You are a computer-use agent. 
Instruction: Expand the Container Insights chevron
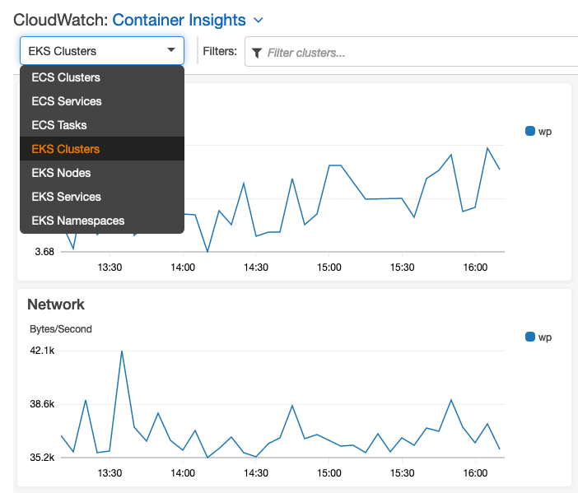click(259, 20)
